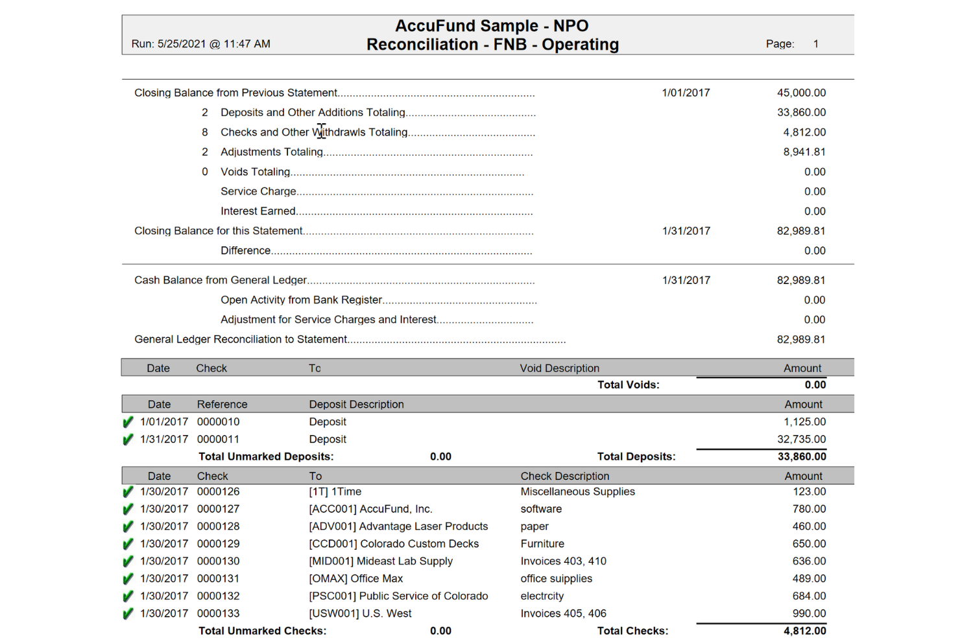960x640 pixels.
Task: Toggle the cleared mark on deposit 0000011
Action: click(128, 439)
